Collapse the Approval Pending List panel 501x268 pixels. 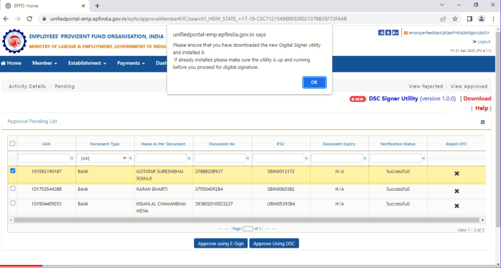[482, 122]
